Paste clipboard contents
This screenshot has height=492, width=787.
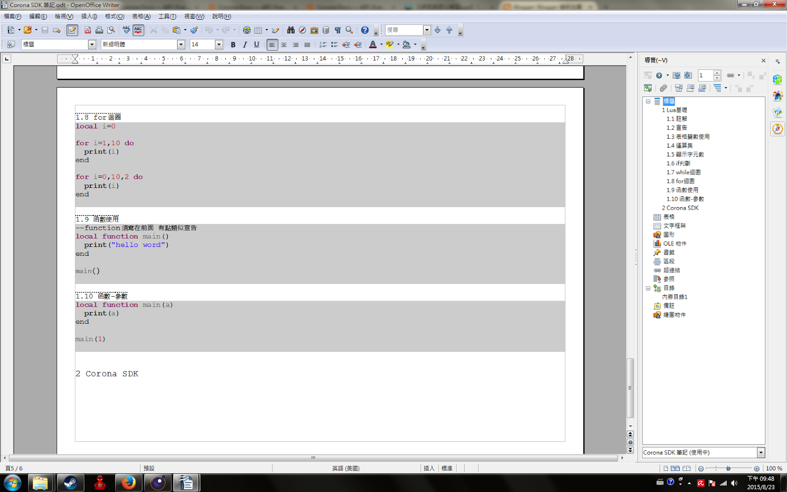176,30
